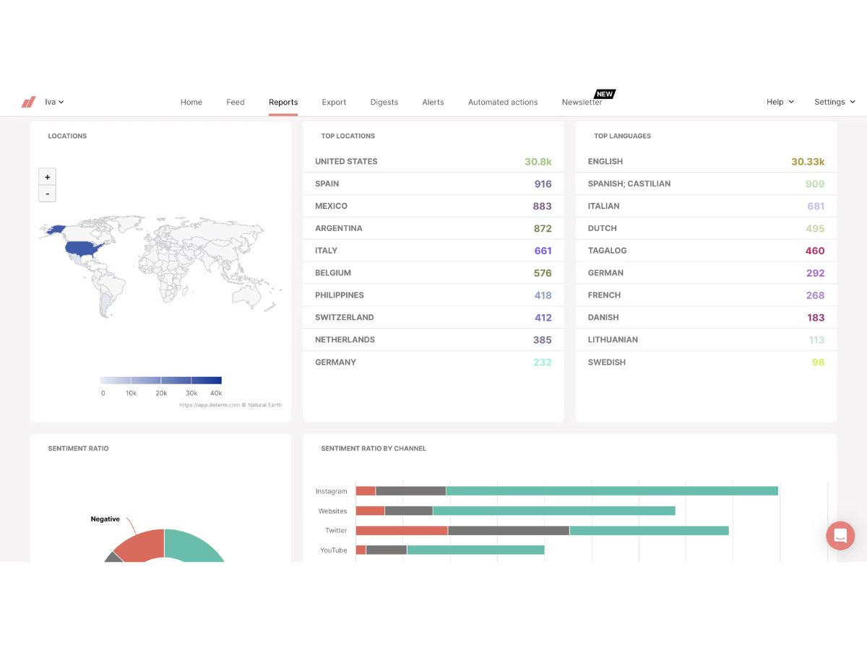Zoom in the locations map
The image size is (867, 650).
pyautogui.click(x=47, y=177)
